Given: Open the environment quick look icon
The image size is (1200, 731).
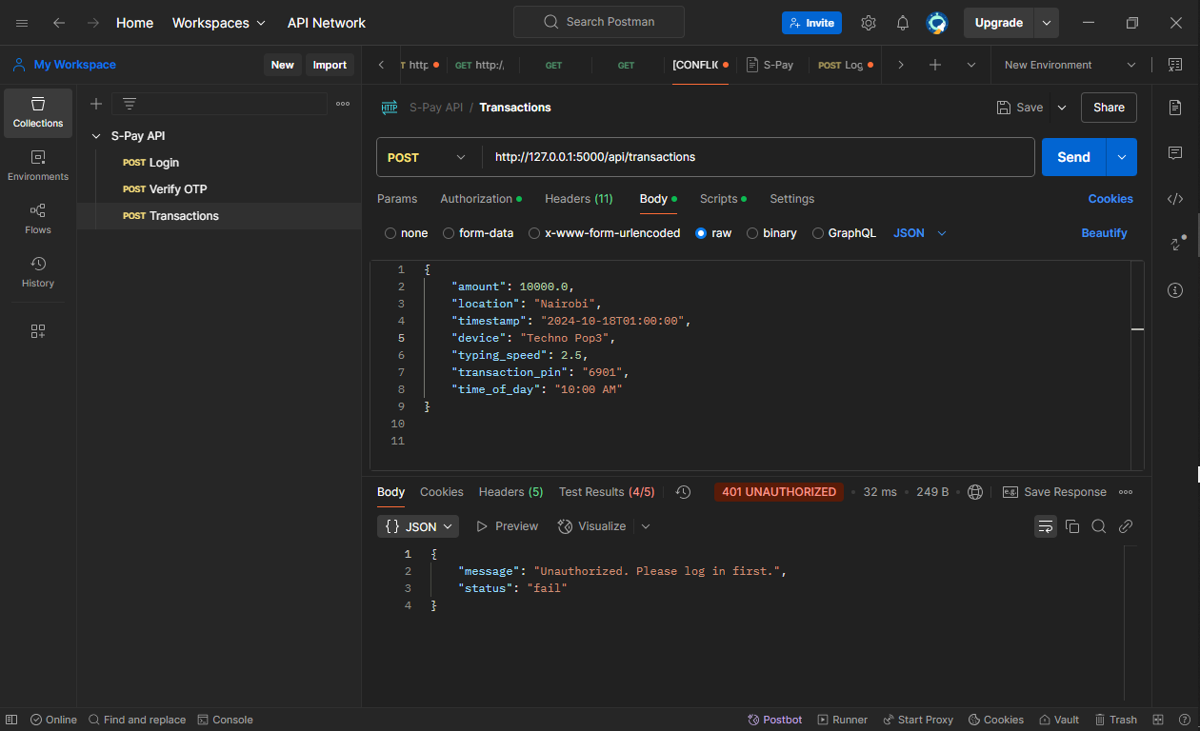Looking at the screenshot, I should (x=1174, y=65).
